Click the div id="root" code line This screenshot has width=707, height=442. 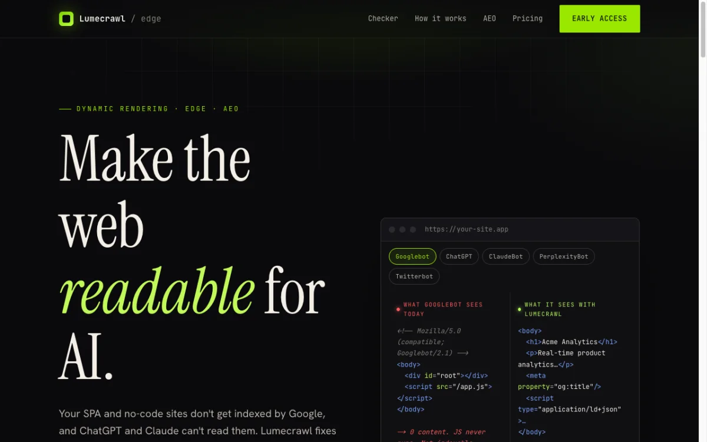(x=446, y=376)
